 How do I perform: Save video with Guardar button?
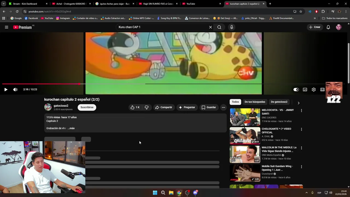point(209,107)
